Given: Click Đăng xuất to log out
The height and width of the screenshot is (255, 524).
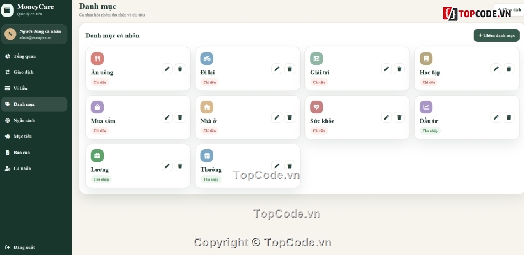Looking at the screenshot, I should pyautogui.click(x=34, y=247).
